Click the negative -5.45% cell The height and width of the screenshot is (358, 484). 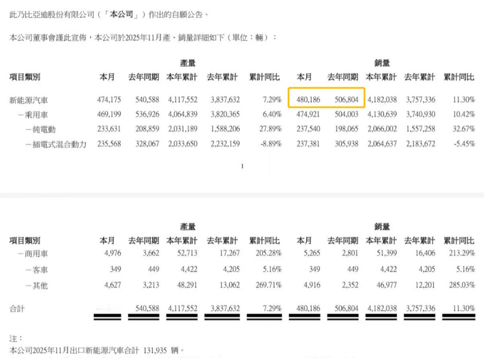(464, 144)
